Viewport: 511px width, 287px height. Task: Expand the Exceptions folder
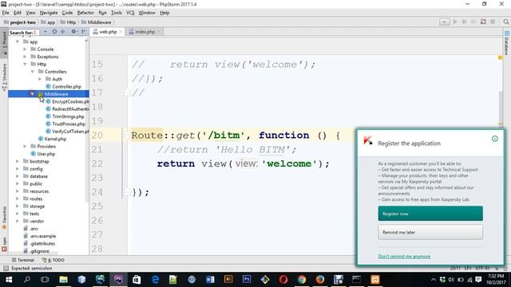25,57
